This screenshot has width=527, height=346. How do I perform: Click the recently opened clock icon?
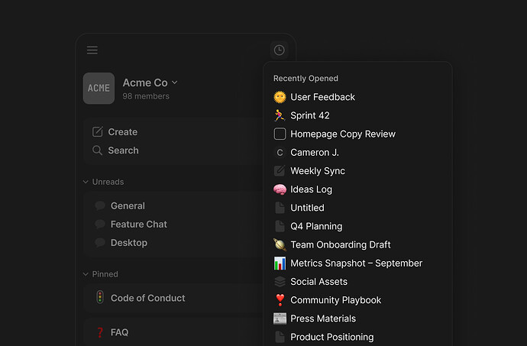(x=279, y=50)
